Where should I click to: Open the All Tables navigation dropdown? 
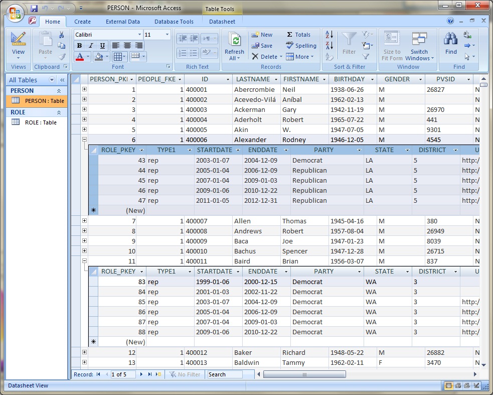pyautogui.click(x=52, y=80)
